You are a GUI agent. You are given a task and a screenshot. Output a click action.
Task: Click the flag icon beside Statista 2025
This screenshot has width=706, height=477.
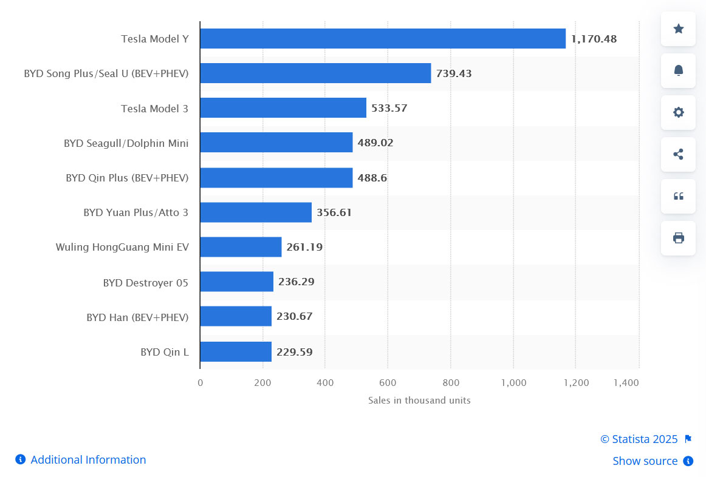tap(688, 439)
